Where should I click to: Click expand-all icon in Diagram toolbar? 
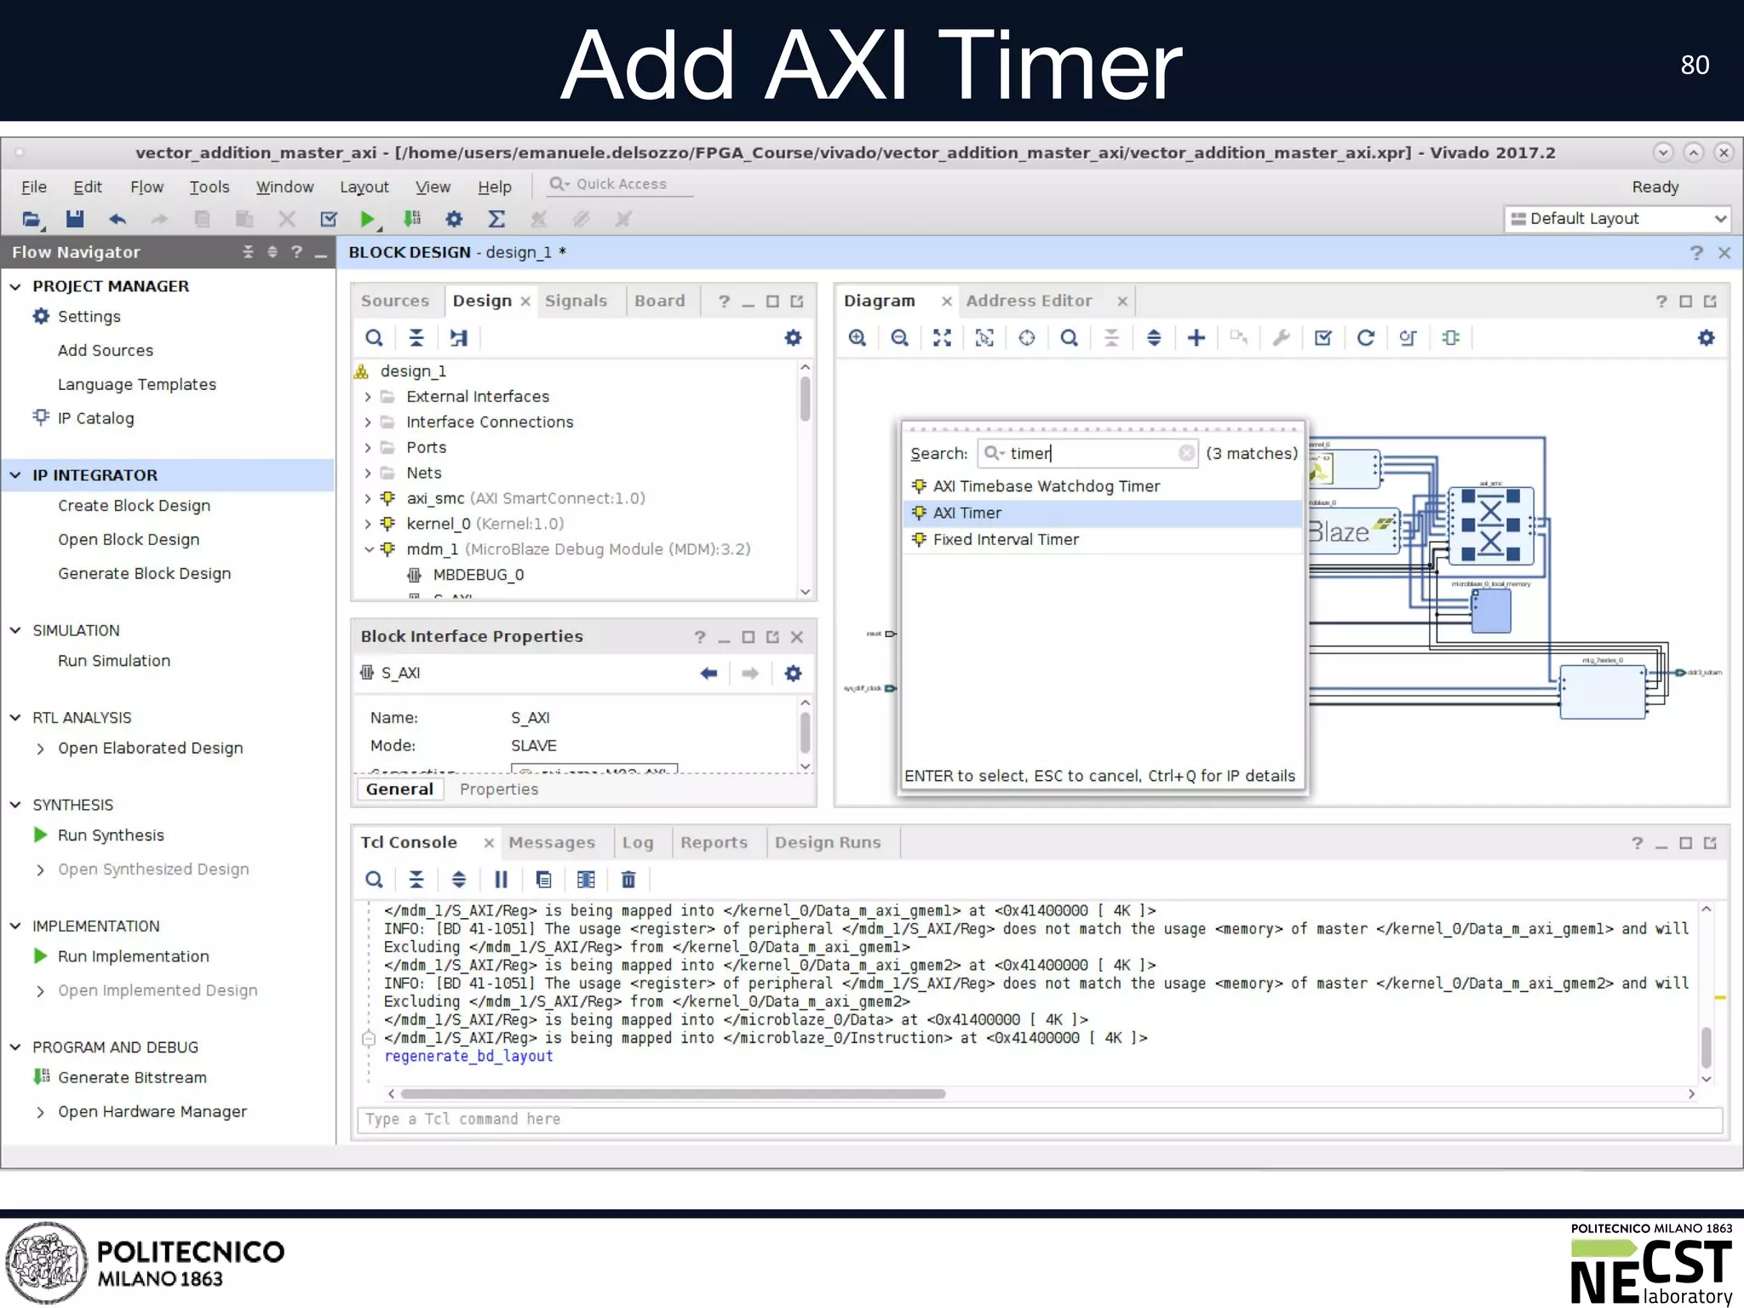click(1154, 338)
